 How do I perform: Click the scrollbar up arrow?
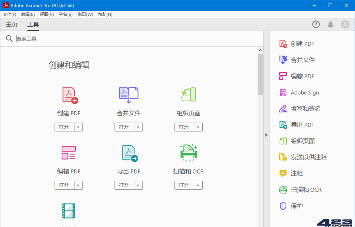(x=260, y=50)
